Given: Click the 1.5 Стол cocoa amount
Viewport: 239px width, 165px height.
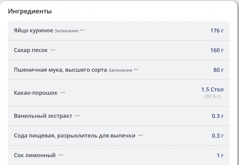Looking at the screenshot, I should point(212,89).
